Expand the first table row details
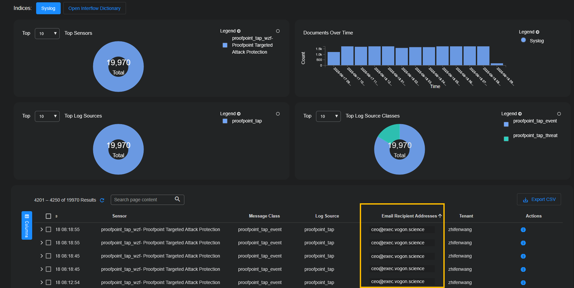Image resolution: width=574 pixels, height=288 pixels. click(x=41, y=229)
